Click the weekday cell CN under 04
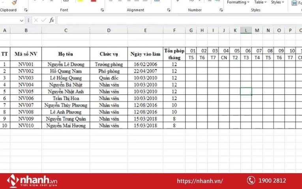Screen dimensions: 302x189 pos(224,57)
